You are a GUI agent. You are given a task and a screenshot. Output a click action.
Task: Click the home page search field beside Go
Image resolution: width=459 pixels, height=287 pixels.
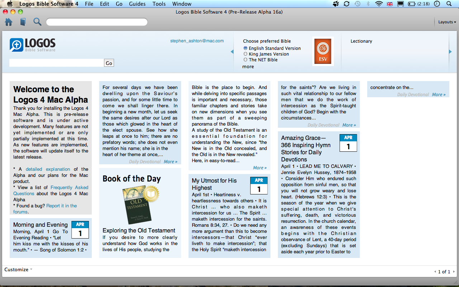[x=56, y=63]
